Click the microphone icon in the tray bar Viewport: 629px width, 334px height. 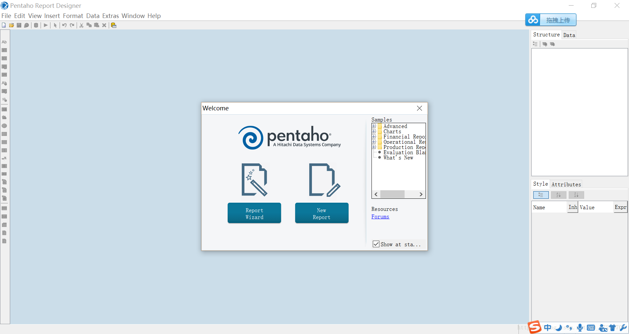[x=580, y=327]
